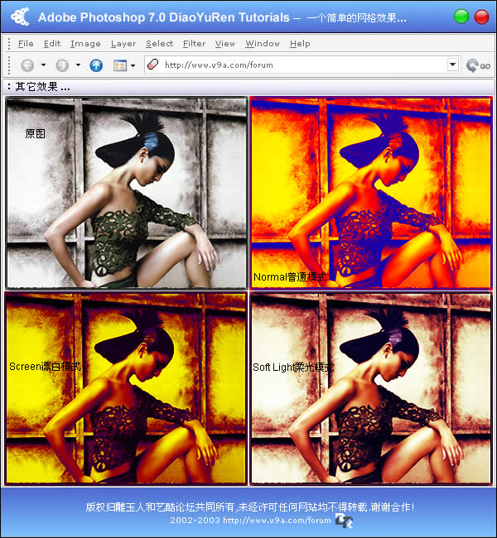Click the green round title bar button
This screenshot has height=538, width=497.
(x=461, y=17)
